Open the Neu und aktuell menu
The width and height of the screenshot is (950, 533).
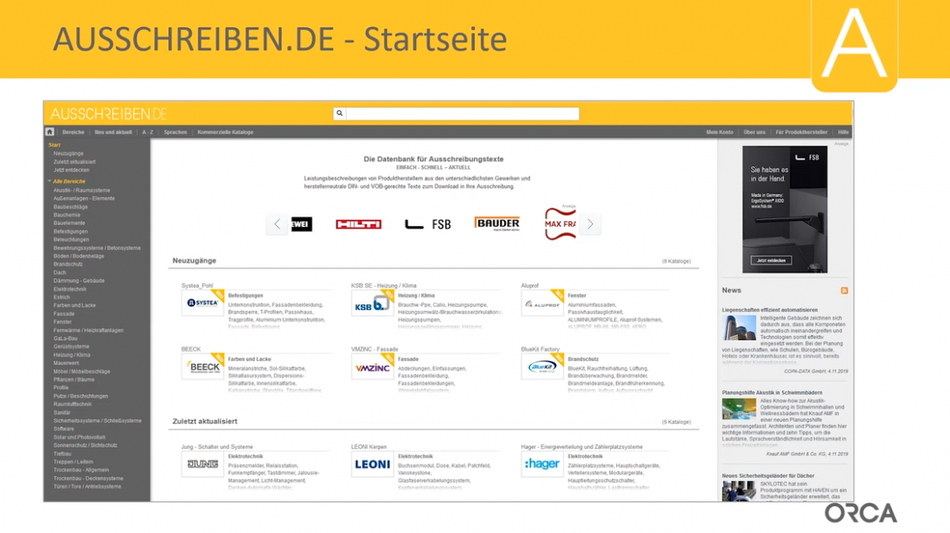coord(114,132)
